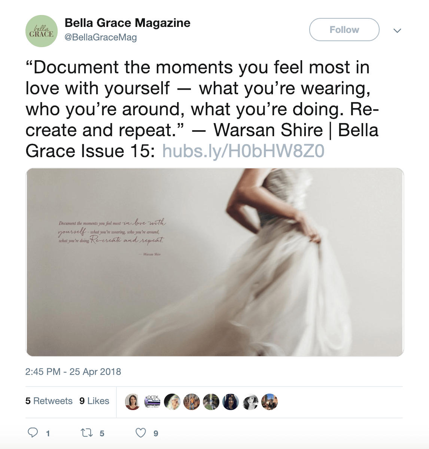Like the tweet using the heart icon
The width and height of the screenshot is (429, 449).
coord(142,432)
